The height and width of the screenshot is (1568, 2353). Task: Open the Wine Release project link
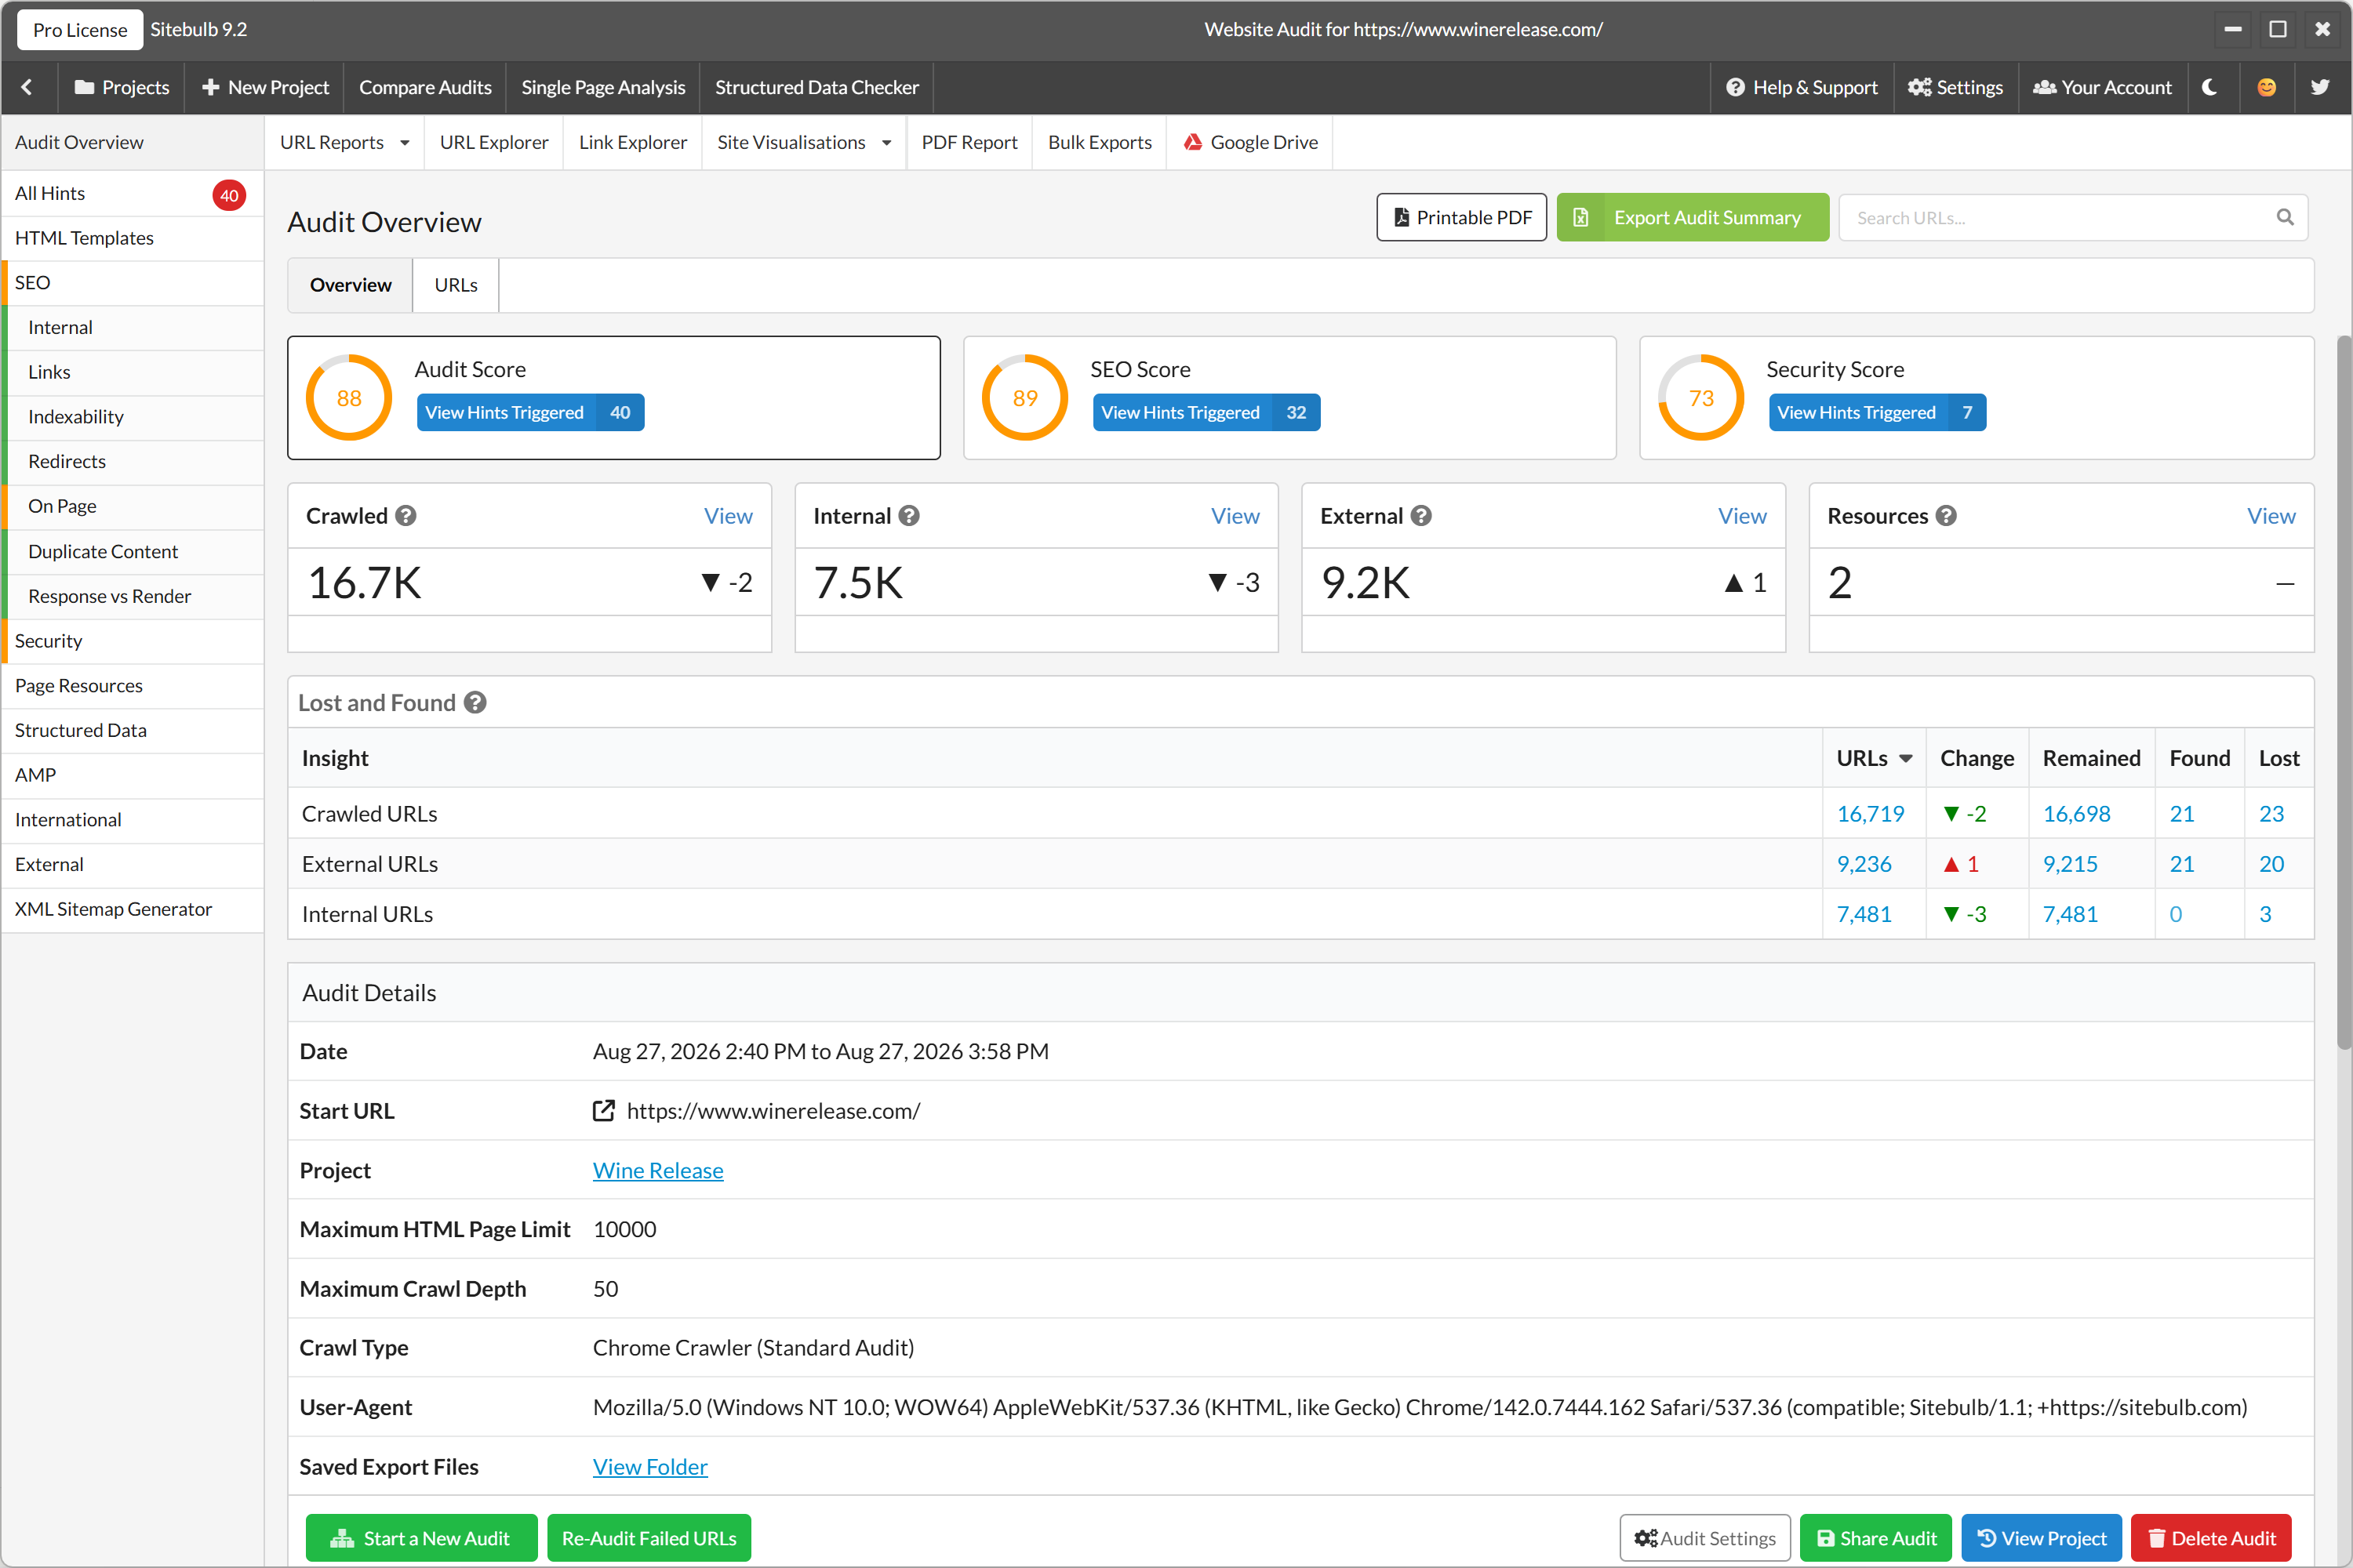coord(657,1170)
